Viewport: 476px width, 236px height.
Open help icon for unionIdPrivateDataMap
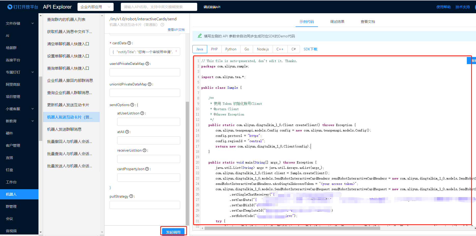click(x=150, y=84)
